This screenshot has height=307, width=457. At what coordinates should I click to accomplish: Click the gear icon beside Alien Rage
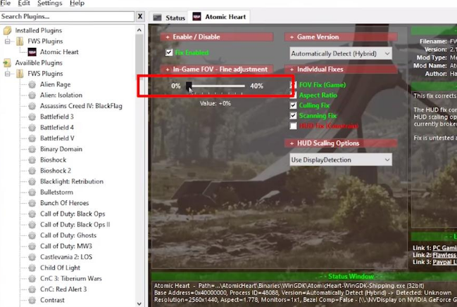click(32, 84)
